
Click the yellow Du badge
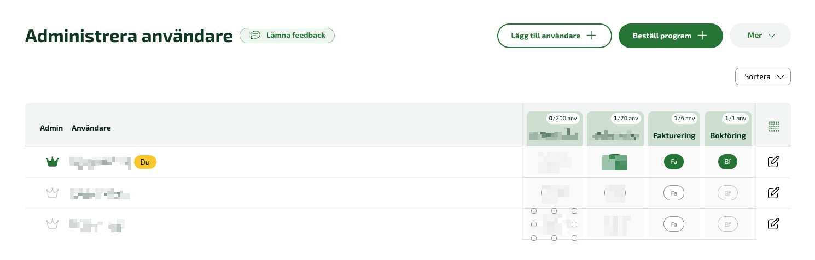tap(145, 162)
